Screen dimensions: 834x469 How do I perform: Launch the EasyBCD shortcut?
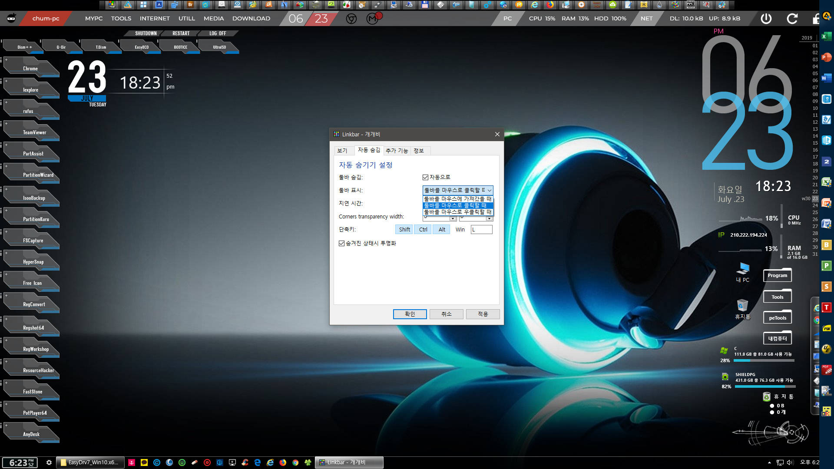(141, 47)
